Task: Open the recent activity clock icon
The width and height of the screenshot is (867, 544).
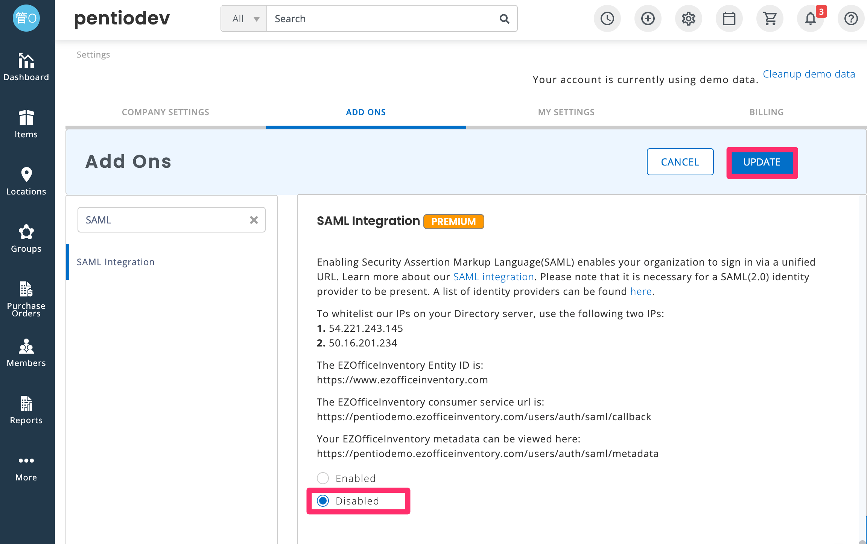Action: coord(607,18)
